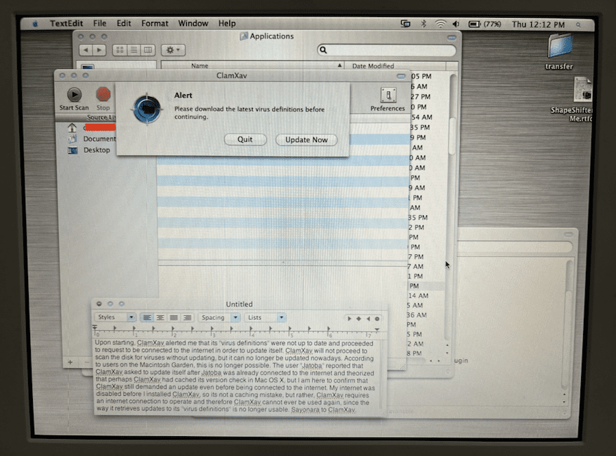Click the right margin marker on TextEdit ruler
Image resolution: width=616 pixels, height=456 pixels.
(x=376, y=330)
